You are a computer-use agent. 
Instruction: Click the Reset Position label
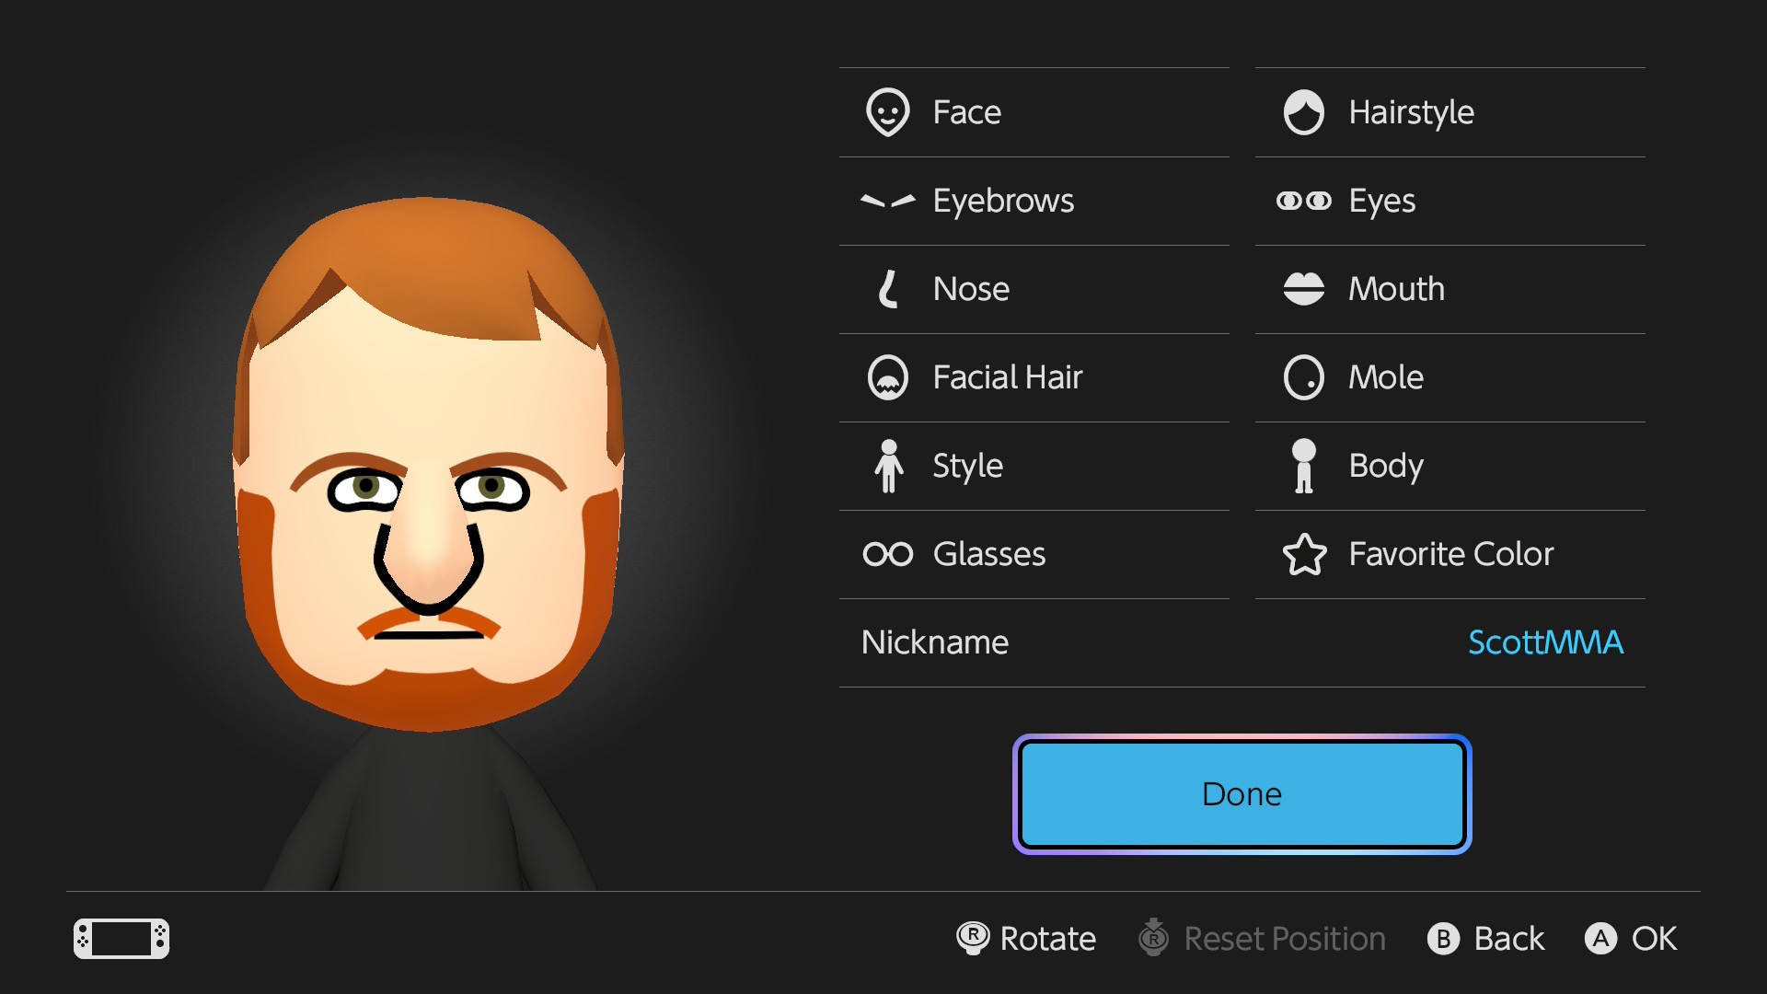tap(1285, 939)
